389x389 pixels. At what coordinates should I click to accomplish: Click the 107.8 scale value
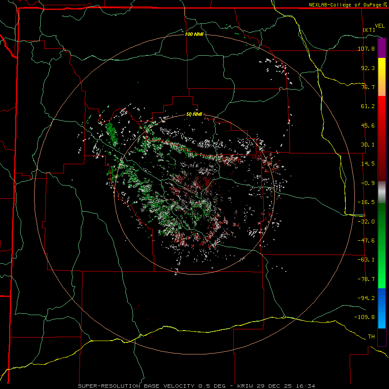pyautogui.click(x=366, y=48)
